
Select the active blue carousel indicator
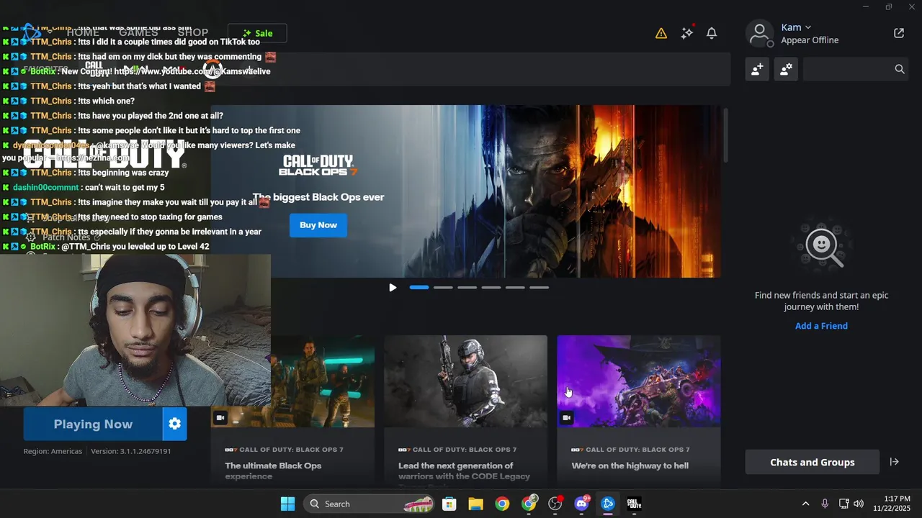[x=419, y=287]
